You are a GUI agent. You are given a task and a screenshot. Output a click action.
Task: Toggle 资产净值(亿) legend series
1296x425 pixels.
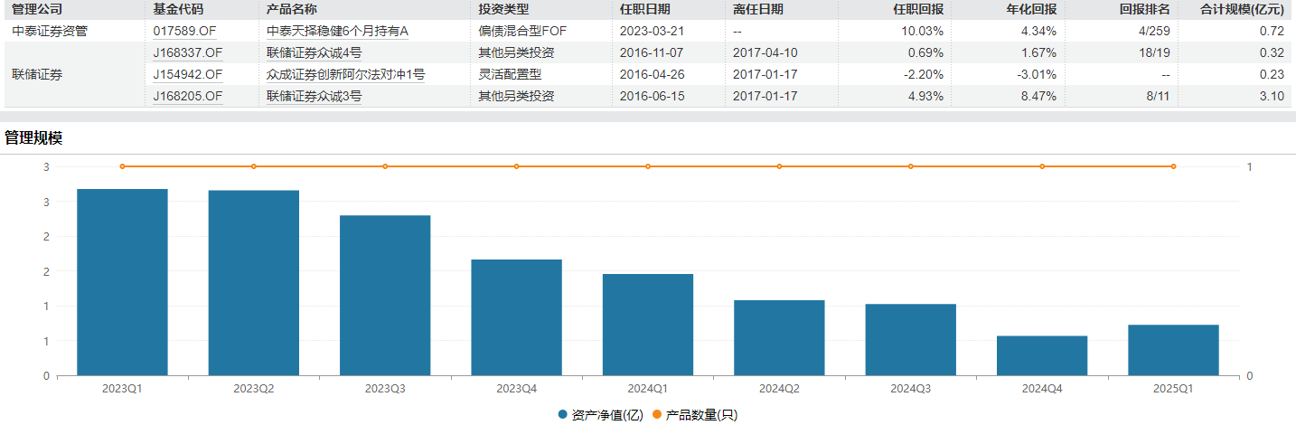601,415
